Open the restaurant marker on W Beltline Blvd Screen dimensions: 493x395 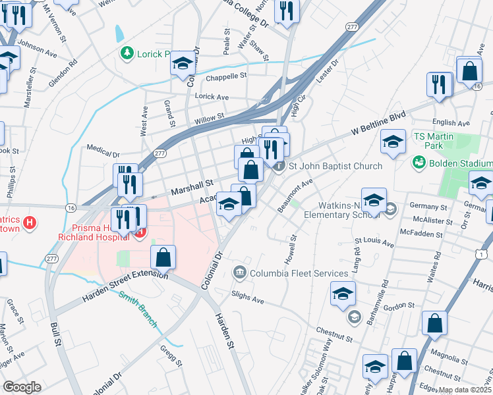pyautogui.click(x=440, y=86)
